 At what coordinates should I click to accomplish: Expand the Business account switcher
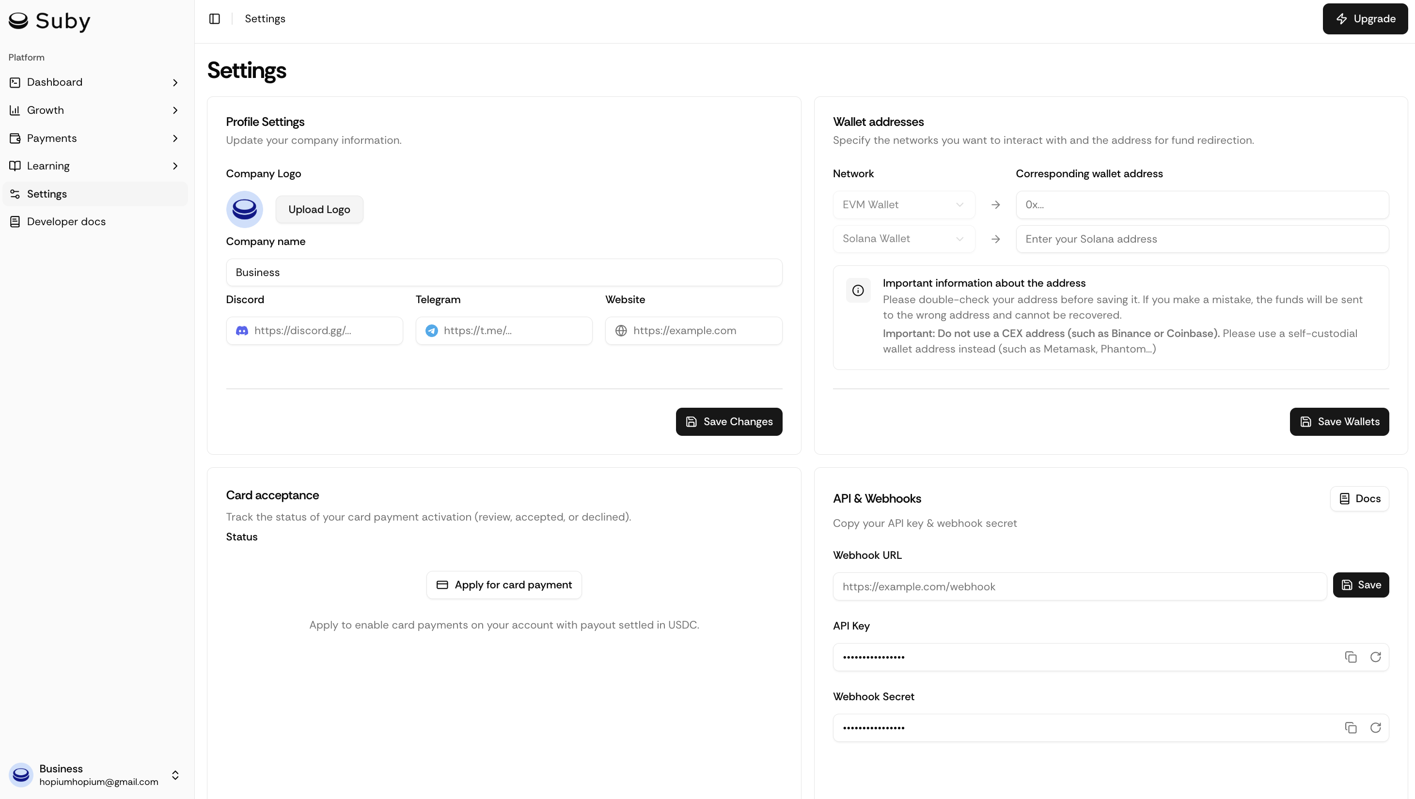coord(175,774)
